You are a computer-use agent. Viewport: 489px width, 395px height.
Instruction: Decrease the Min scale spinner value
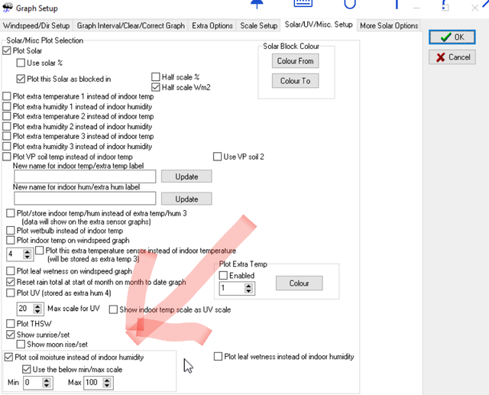coord(47,386)
